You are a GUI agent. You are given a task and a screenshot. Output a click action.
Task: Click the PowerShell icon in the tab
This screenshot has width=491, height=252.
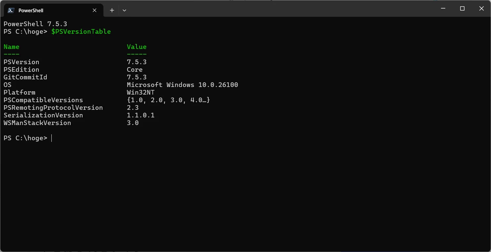[x=11, y=10]
